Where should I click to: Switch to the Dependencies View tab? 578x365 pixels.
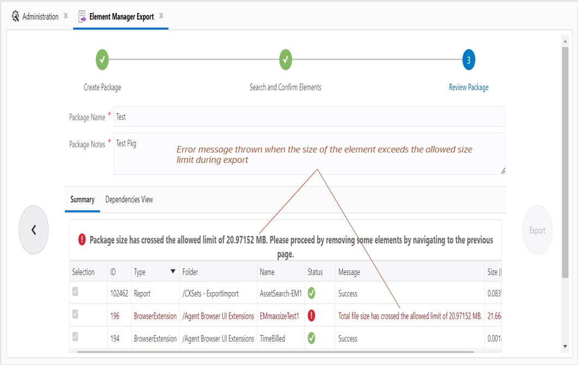[x=129, y=199]
